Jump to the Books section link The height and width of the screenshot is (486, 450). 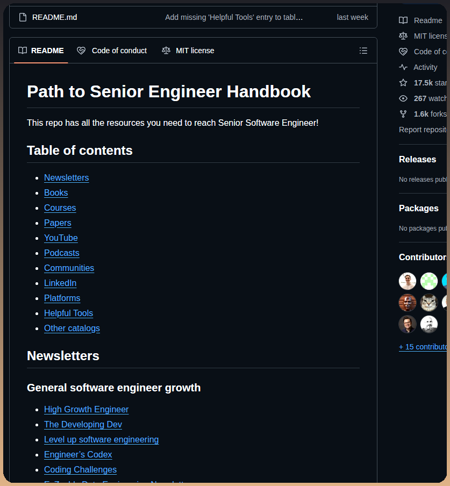click(56, 193)
